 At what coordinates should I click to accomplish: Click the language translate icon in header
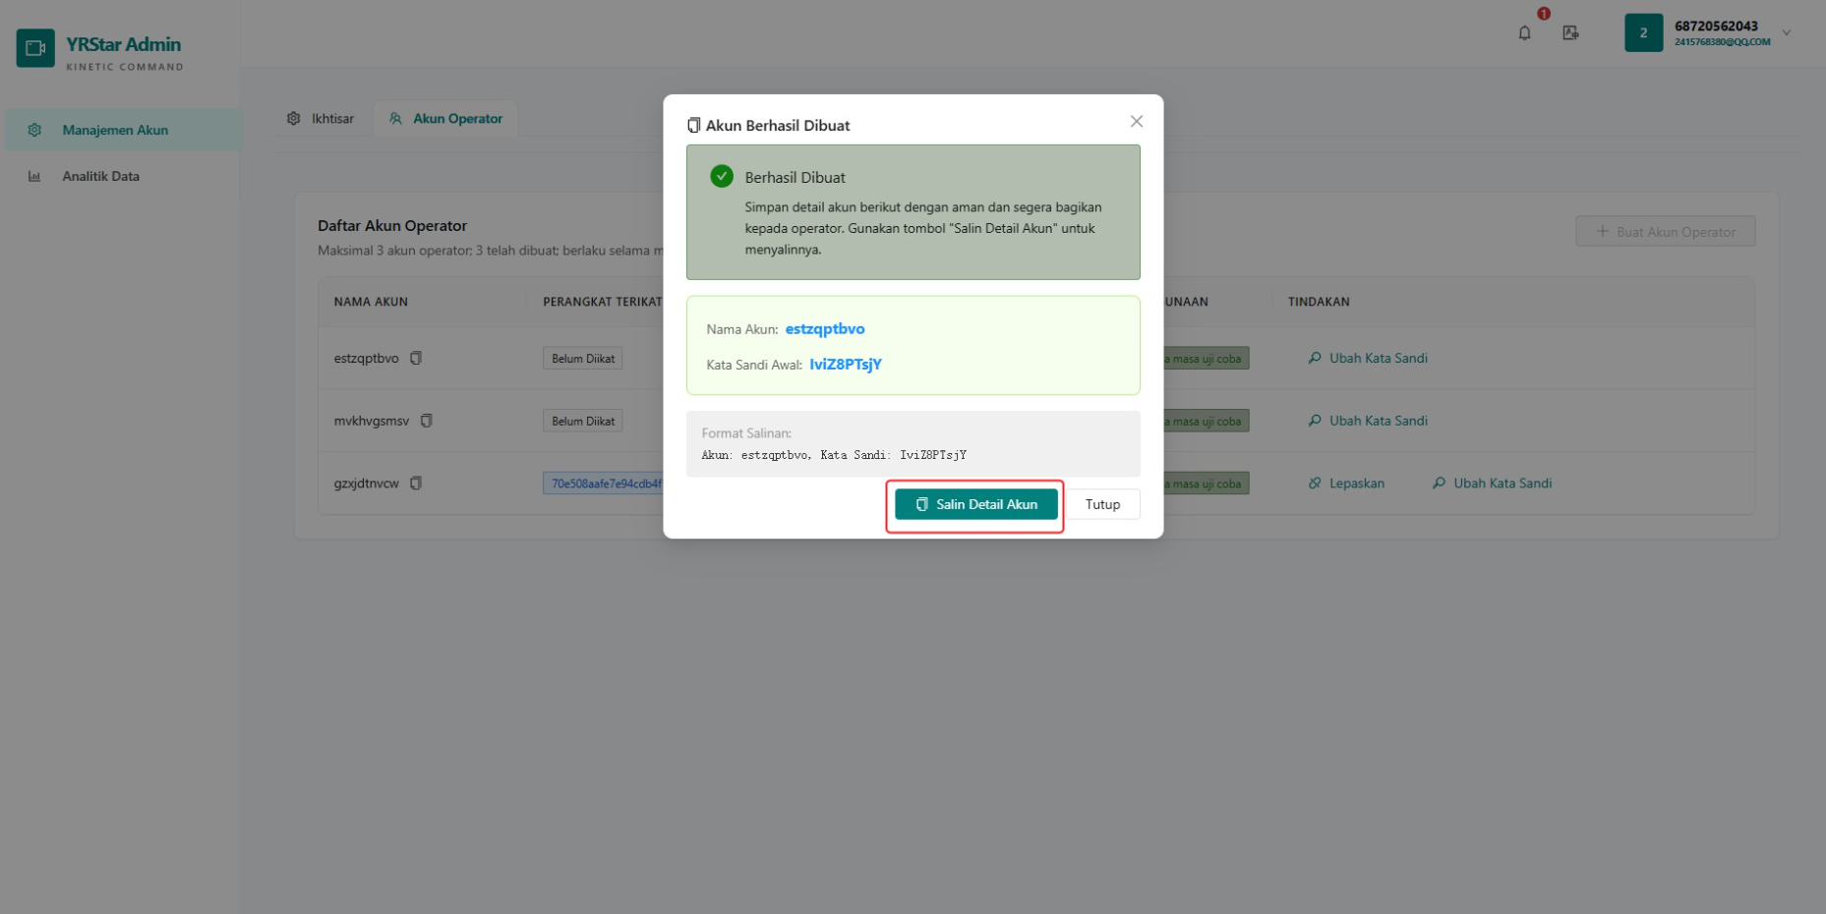[1570, 32]
